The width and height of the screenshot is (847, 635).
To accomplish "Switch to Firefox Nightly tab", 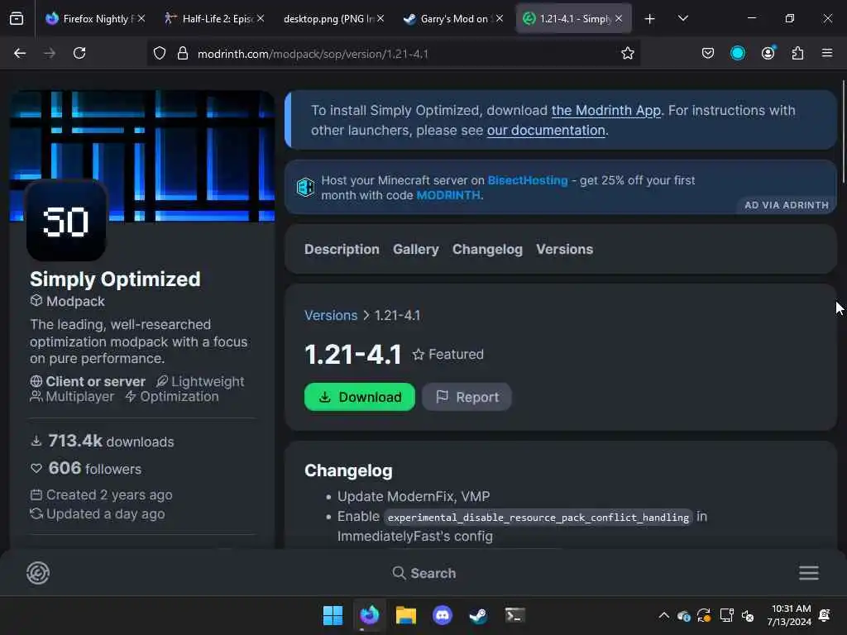I will point(95,19).
